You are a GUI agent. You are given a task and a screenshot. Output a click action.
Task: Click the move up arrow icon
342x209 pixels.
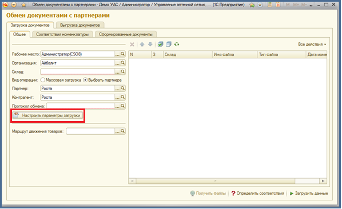(x=142, y=45)
